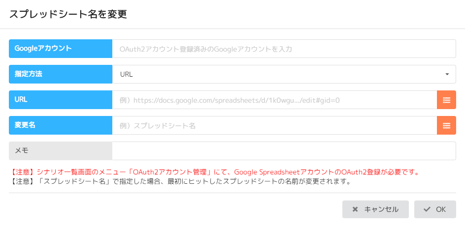Click the X icon inside キャンセル button
This screenshot has width=465, height=228.
tap(355, 209)
